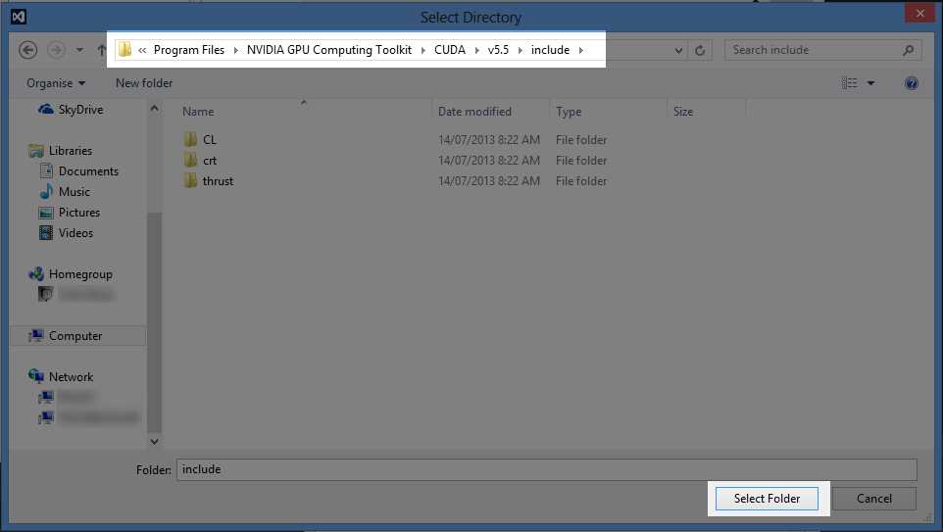Viewport: 943px width, 532px height.
Task: Click the Homegroup icon
Action: pos(36,273)
